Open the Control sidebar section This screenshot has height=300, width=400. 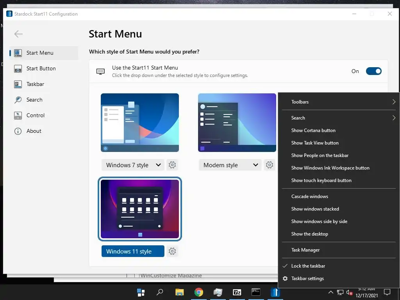point(44,115)
